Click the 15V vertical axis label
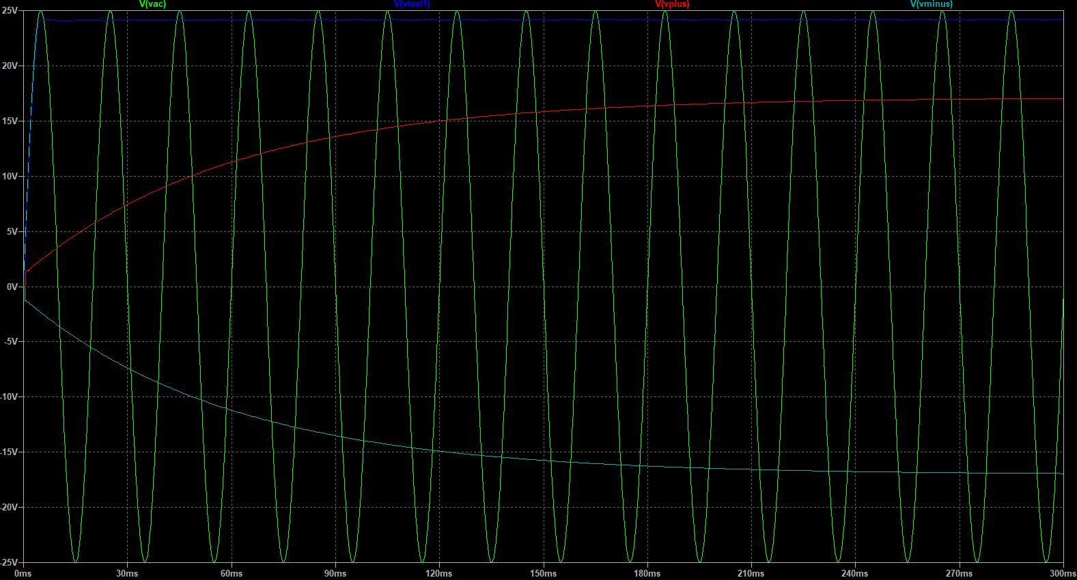1077x580 pixels. click(x=10, y=121)
